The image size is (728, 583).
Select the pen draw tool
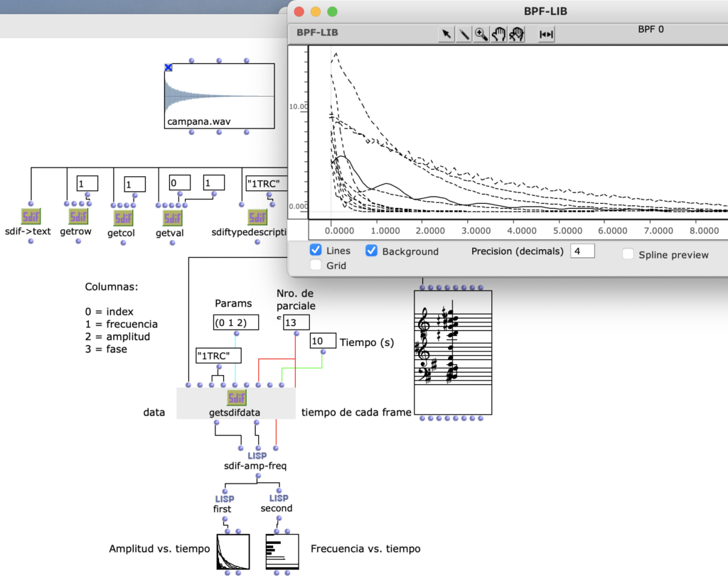point(464,34)
